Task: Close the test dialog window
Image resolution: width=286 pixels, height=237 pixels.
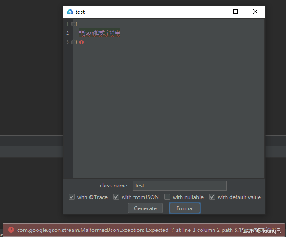Action: pos(255,12)
